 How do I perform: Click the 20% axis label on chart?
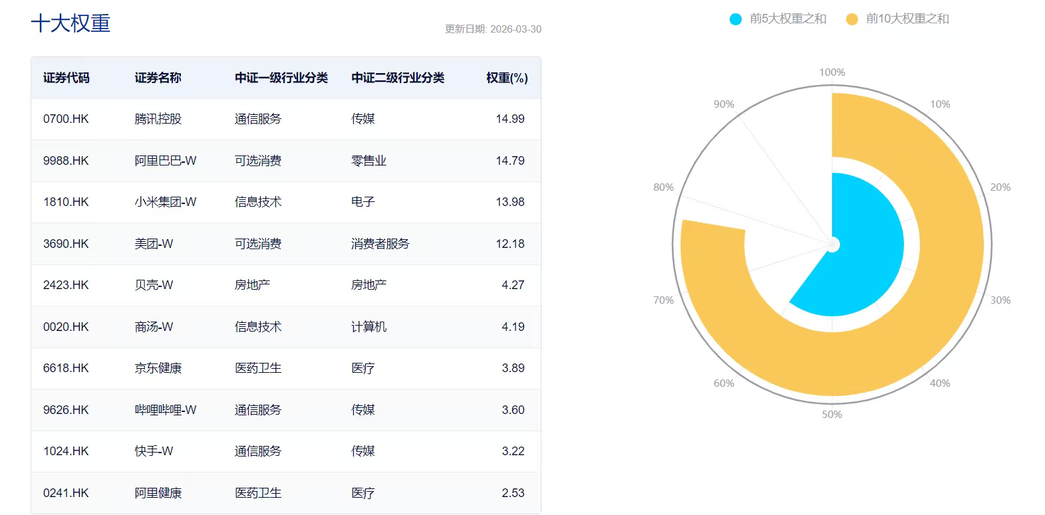[1000, 187]
